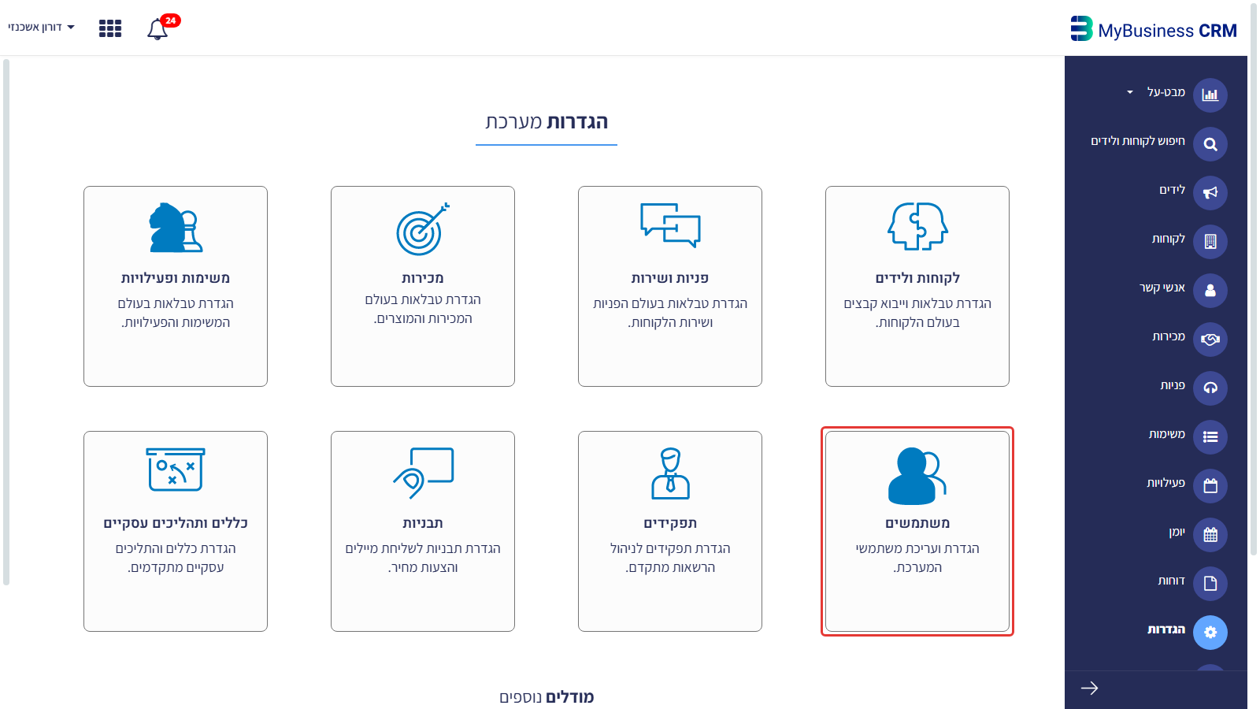Open the משימות ופעילויות settings card
This screenshot has height=709, width=1260.
point(176,287)
